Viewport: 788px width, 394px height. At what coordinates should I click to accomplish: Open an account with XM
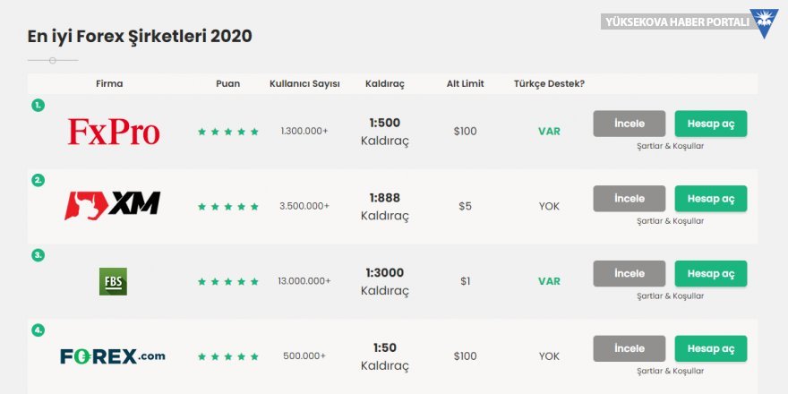710,199
